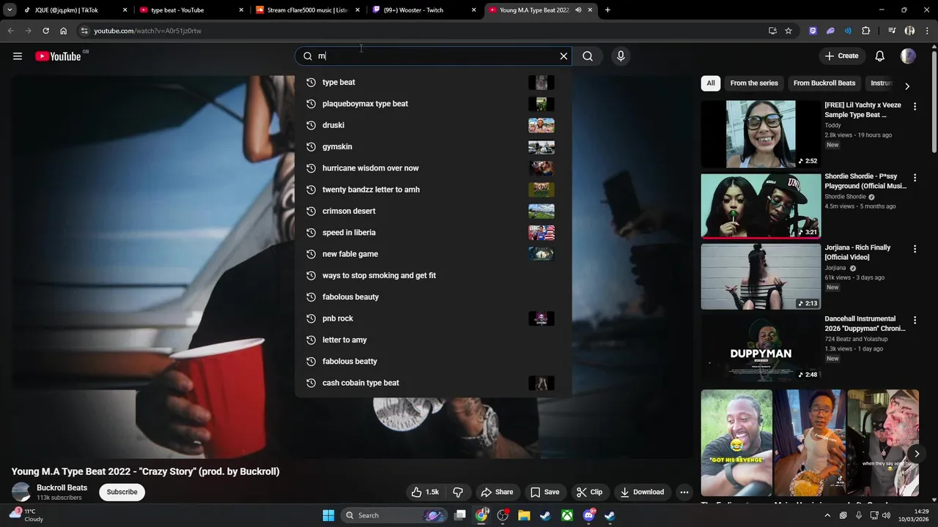Open the YouTube hamburger guide menu
The width and height of the screenshot is (938, 527).
18,56
